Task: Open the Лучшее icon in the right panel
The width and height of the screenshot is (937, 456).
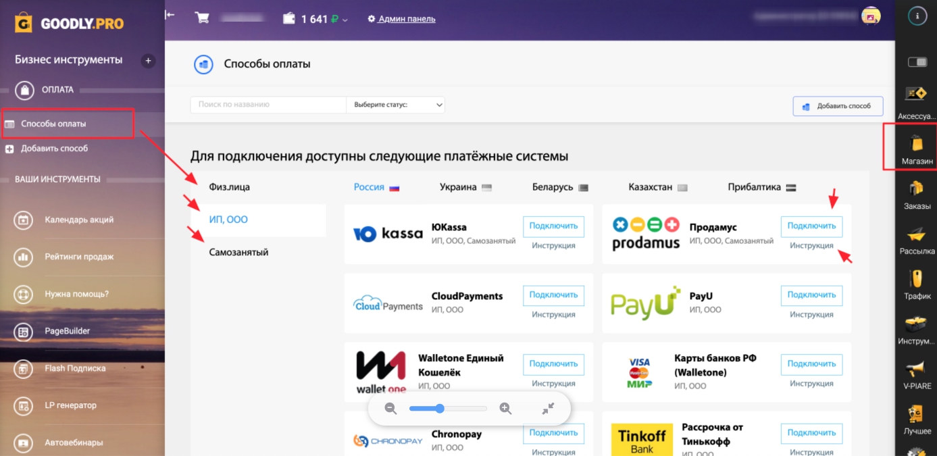Action: pos(917,413)
